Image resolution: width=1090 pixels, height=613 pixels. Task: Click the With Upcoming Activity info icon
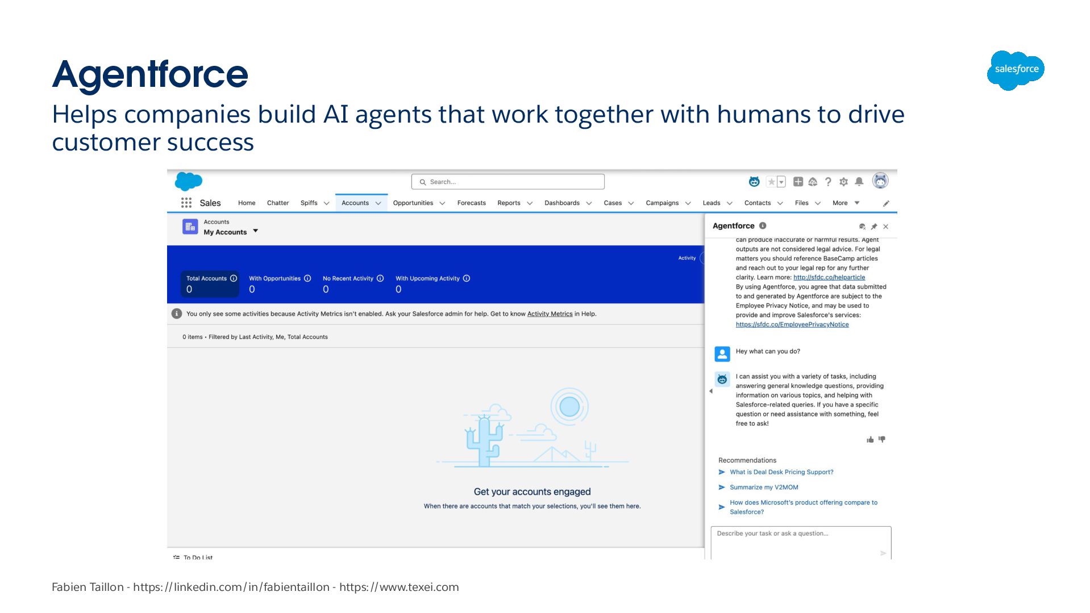467,278
